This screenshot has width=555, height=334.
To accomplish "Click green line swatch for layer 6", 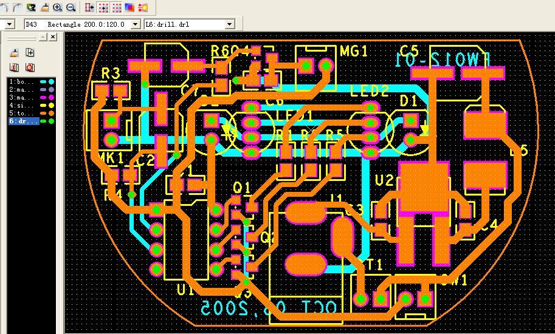I will pyautogui.click(x=43, y=121).
